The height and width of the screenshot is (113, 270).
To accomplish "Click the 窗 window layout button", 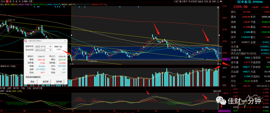I will [210, 1].
